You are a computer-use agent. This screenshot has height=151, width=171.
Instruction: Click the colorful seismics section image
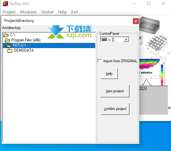149,64
